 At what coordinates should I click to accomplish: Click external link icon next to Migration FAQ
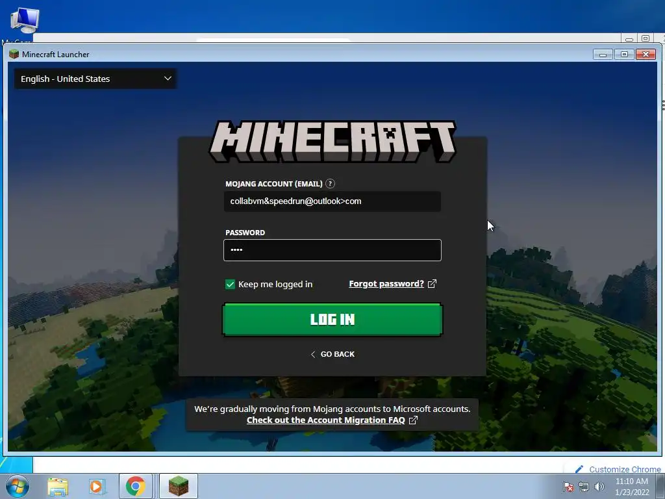point(413,420)
